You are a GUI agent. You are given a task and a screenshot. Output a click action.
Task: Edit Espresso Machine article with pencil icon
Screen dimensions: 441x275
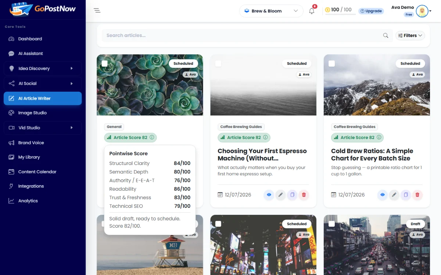click(281, 195)
